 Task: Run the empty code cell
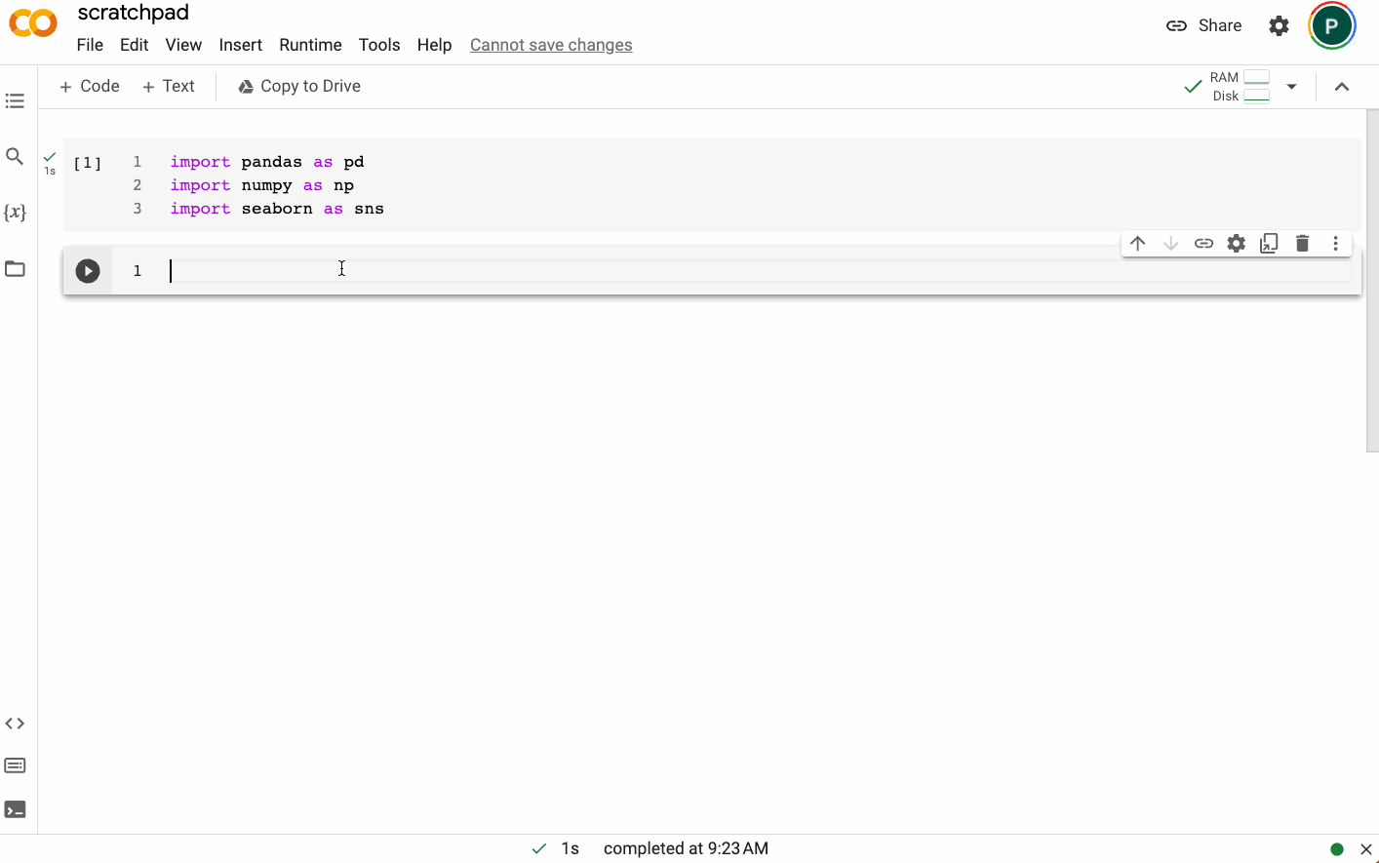point(88,271)
